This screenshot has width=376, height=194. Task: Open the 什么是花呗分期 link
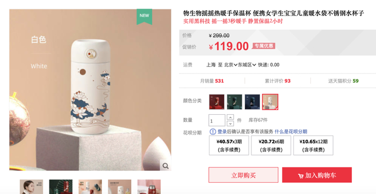point(291,131)
